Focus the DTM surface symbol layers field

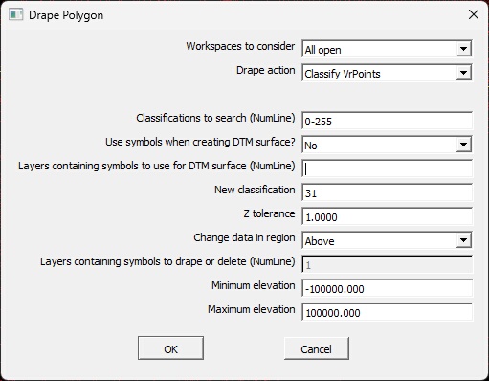point(387,168)
